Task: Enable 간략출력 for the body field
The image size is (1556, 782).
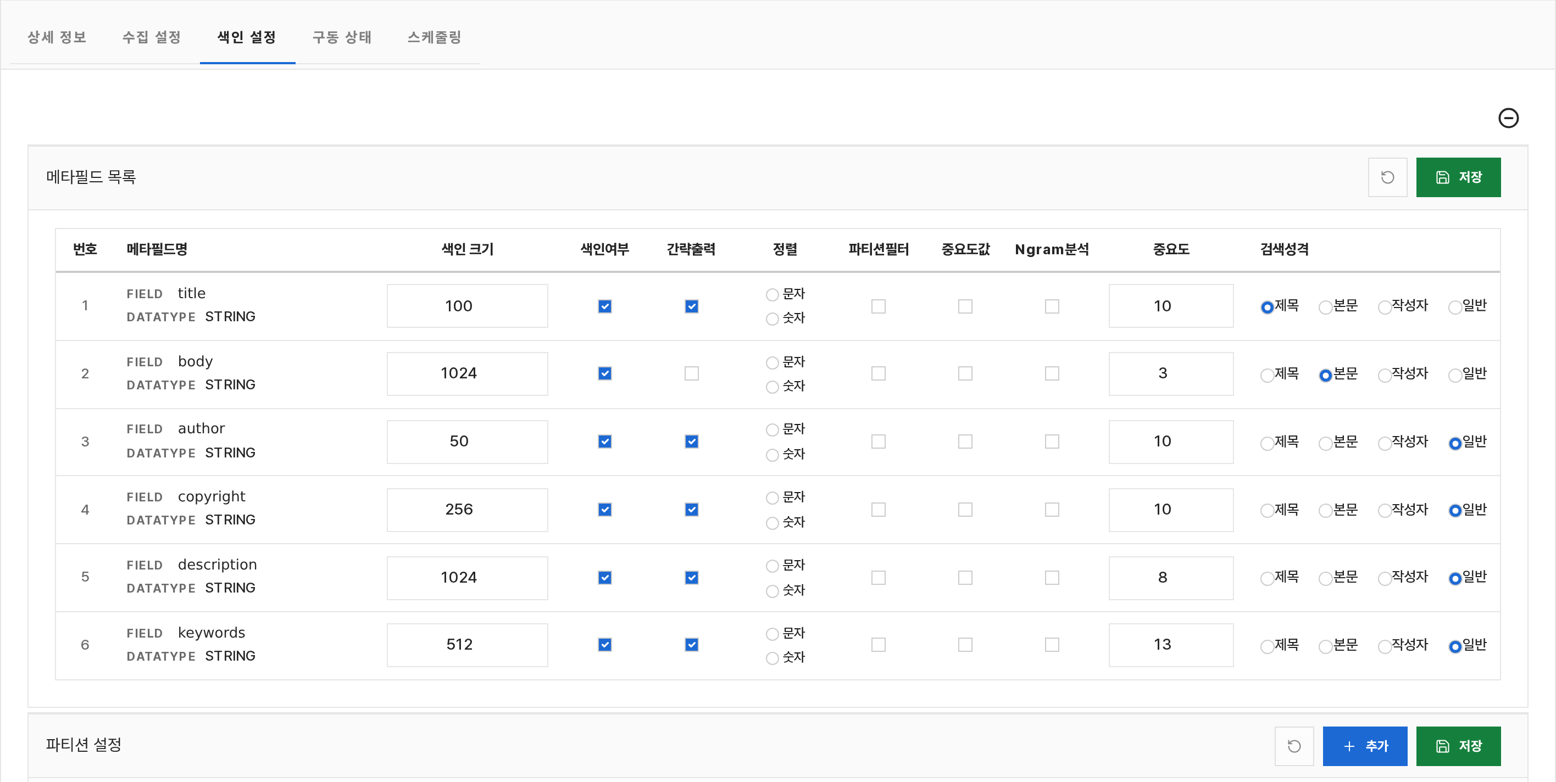Action: [692, 374]
